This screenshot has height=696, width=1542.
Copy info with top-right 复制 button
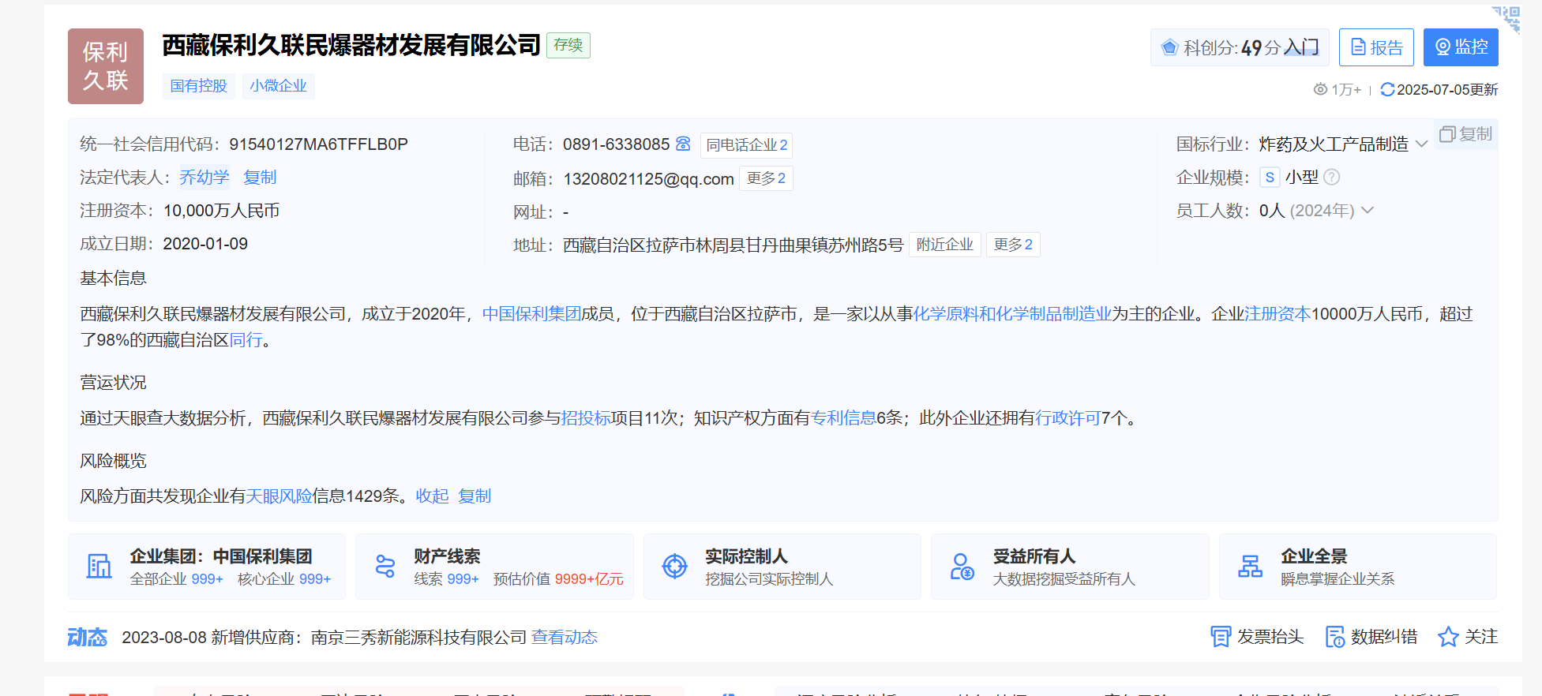pyautogui.click(x=1466, y=134)
